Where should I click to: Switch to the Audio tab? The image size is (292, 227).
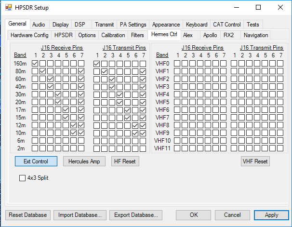pos(39,25)
